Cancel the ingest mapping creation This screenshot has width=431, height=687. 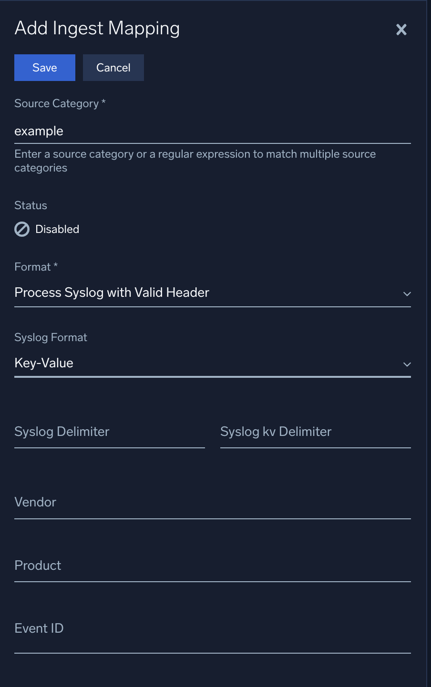point(113,67)
